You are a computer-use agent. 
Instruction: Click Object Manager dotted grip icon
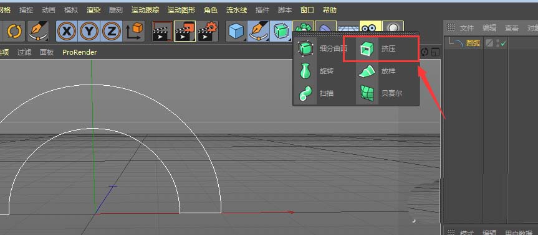(x=451, y=27)
